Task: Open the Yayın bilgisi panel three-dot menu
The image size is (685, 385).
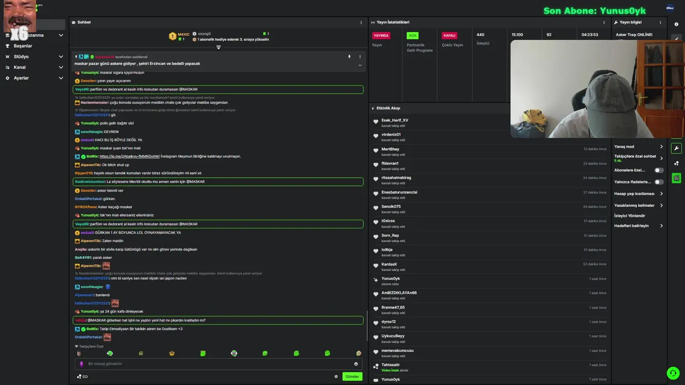Action: point(660,22)
